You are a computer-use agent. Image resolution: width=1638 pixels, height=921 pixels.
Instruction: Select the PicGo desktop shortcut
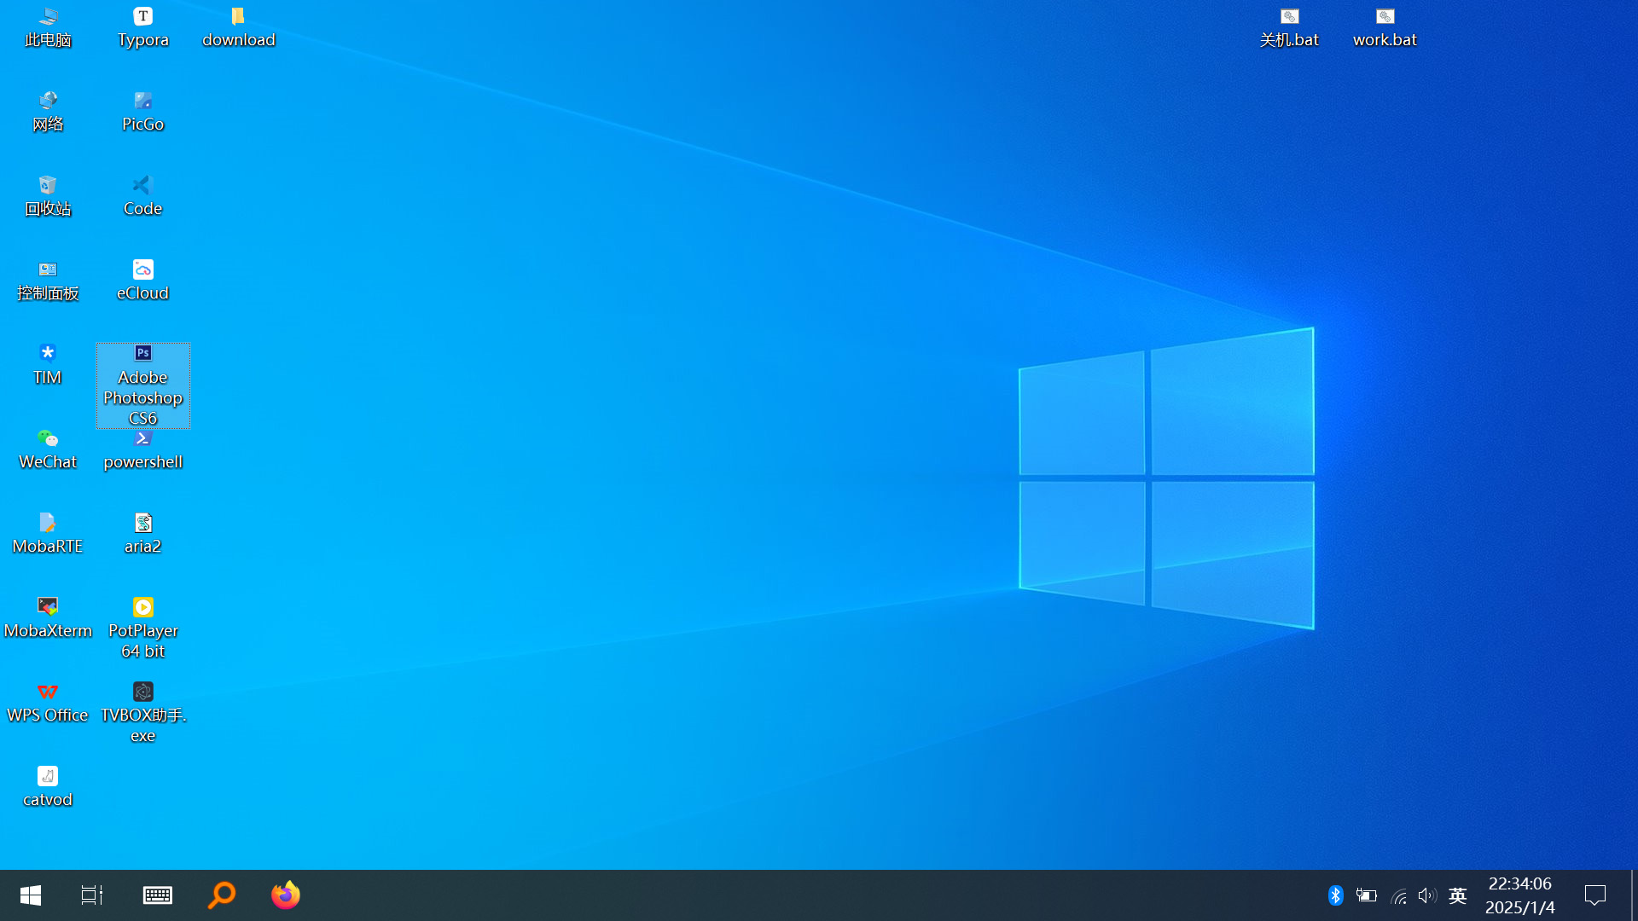point(143,112)
